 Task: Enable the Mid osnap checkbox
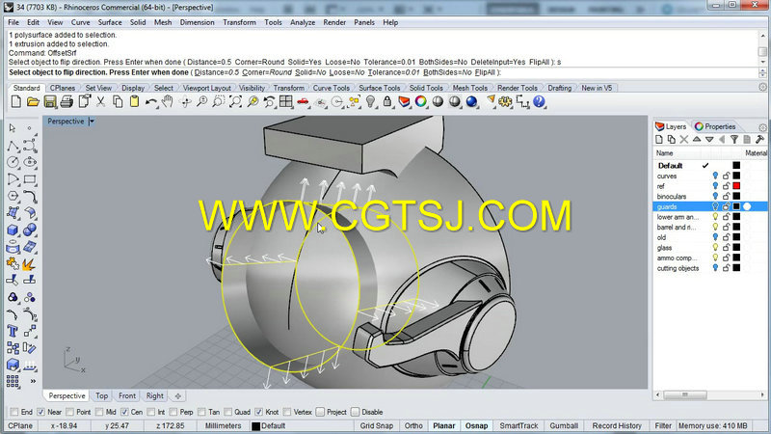pyautogui.click(x=99, y=412)
